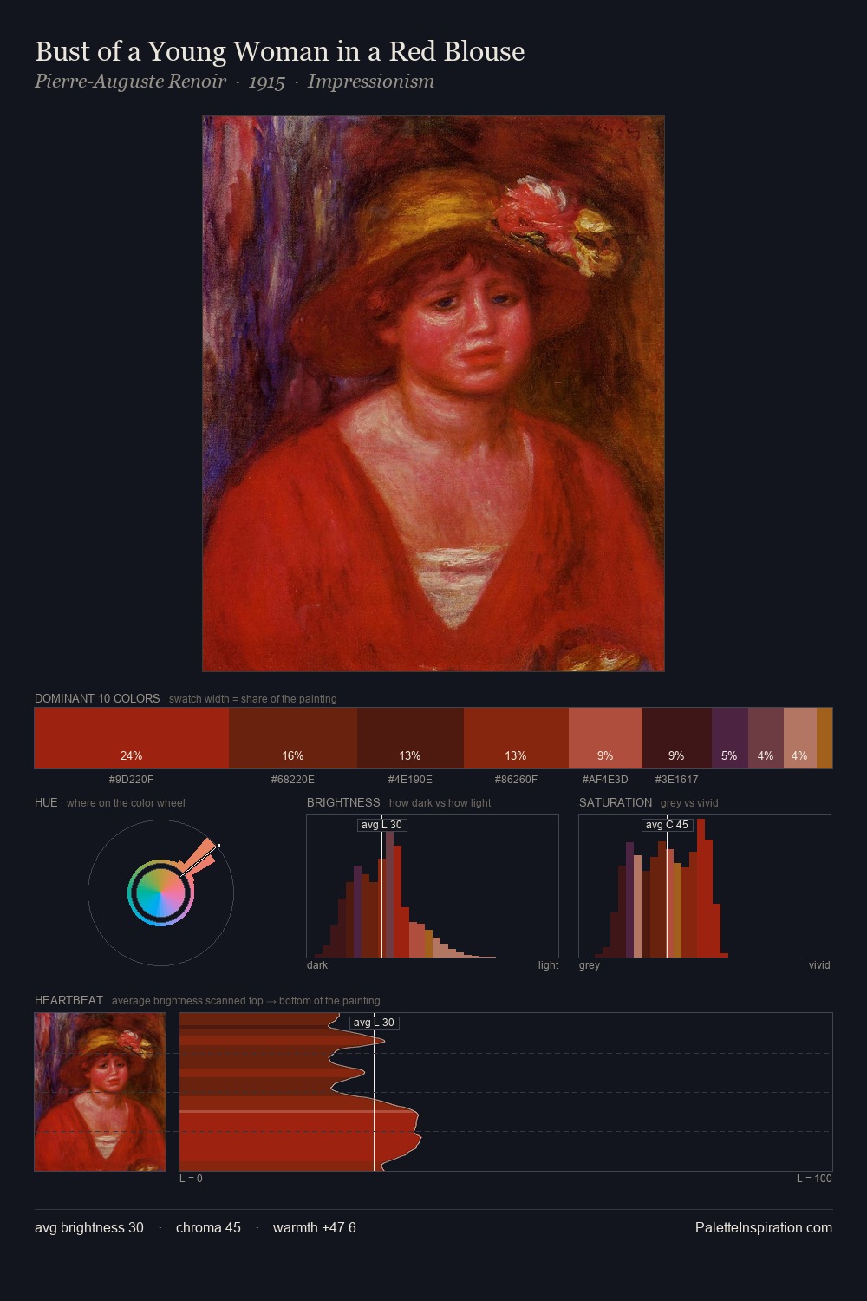Click 'grey vs vivid' caption
The width and height of the screenshot is (867, 1301).
click(x=689, y=802)
